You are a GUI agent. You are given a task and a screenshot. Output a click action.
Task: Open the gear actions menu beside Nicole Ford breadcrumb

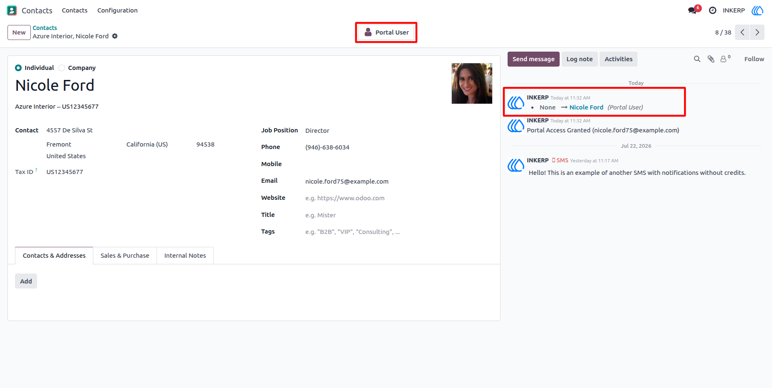[115, 36]
